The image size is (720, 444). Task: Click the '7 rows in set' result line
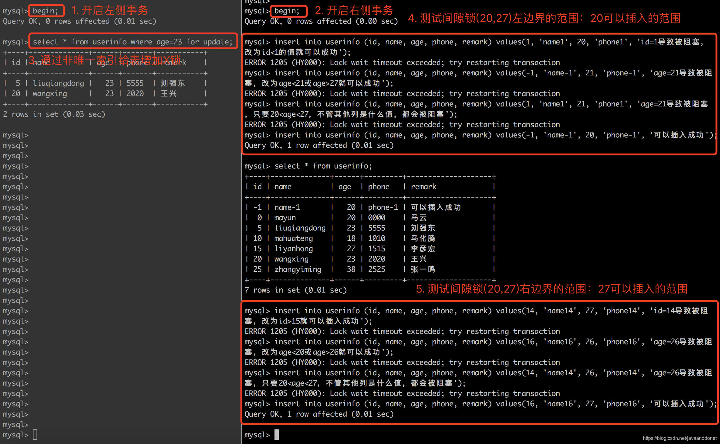[295, 290]
